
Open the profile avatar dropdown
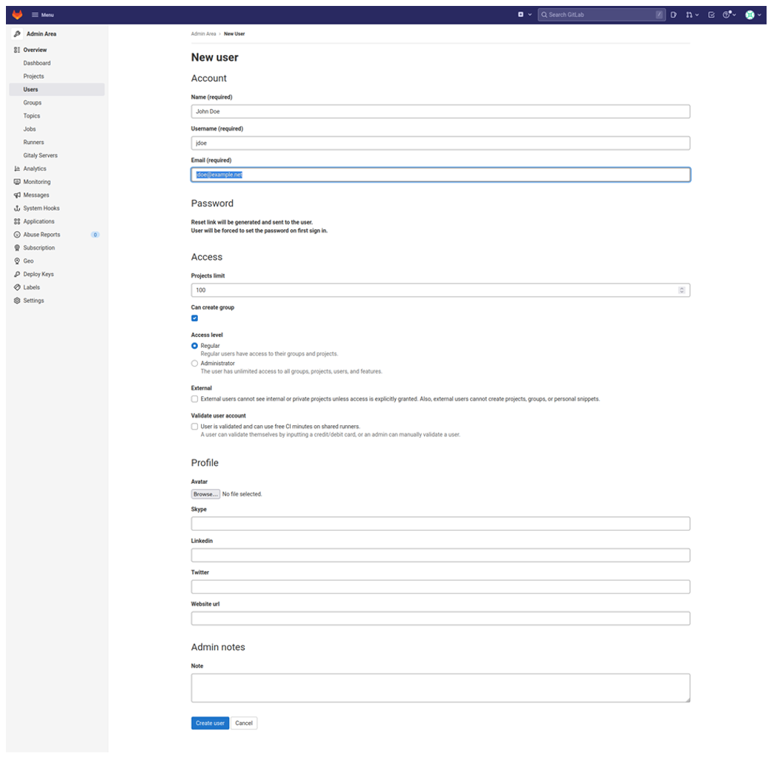[751, 14]
